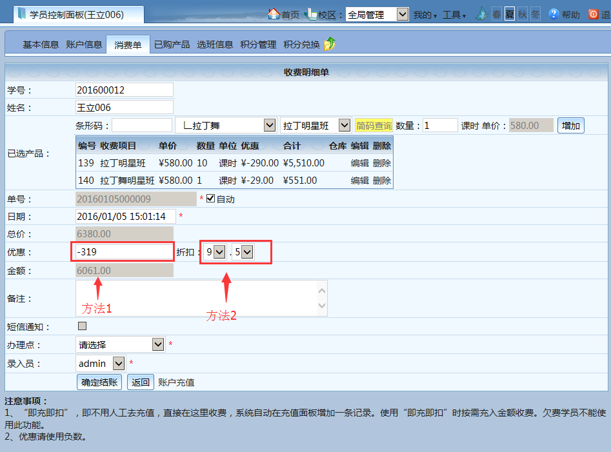The width and height of the screenshot is (611, 452).
Task: Click the bird icon before season buttons
Action: click(482, 14)
